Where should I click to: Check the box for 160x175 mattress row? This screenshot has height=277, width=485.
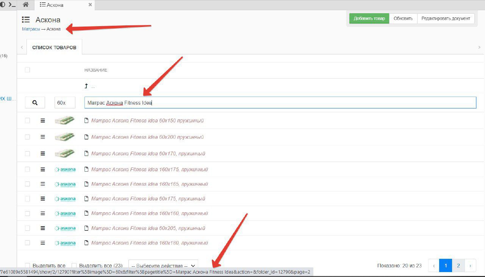click(27, 169)
